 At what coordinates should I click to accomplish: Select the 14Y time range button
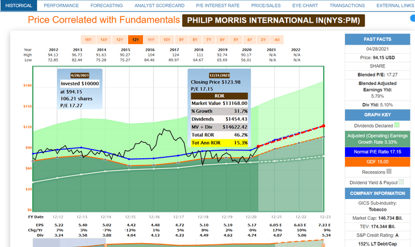[x=104, y=40]
